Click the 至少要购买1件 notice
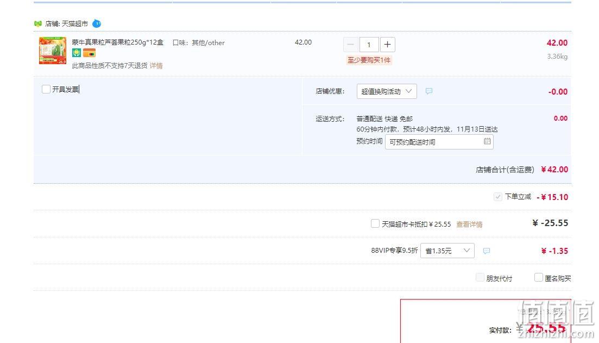 click(x=369, y=60)
